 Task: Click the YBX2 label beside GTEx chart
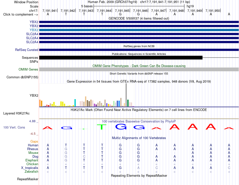[34, 95]
